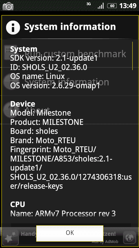Viewport: 139px width, 248px height.
Task: Tap the clock showing 13:49
Action: 128,6
